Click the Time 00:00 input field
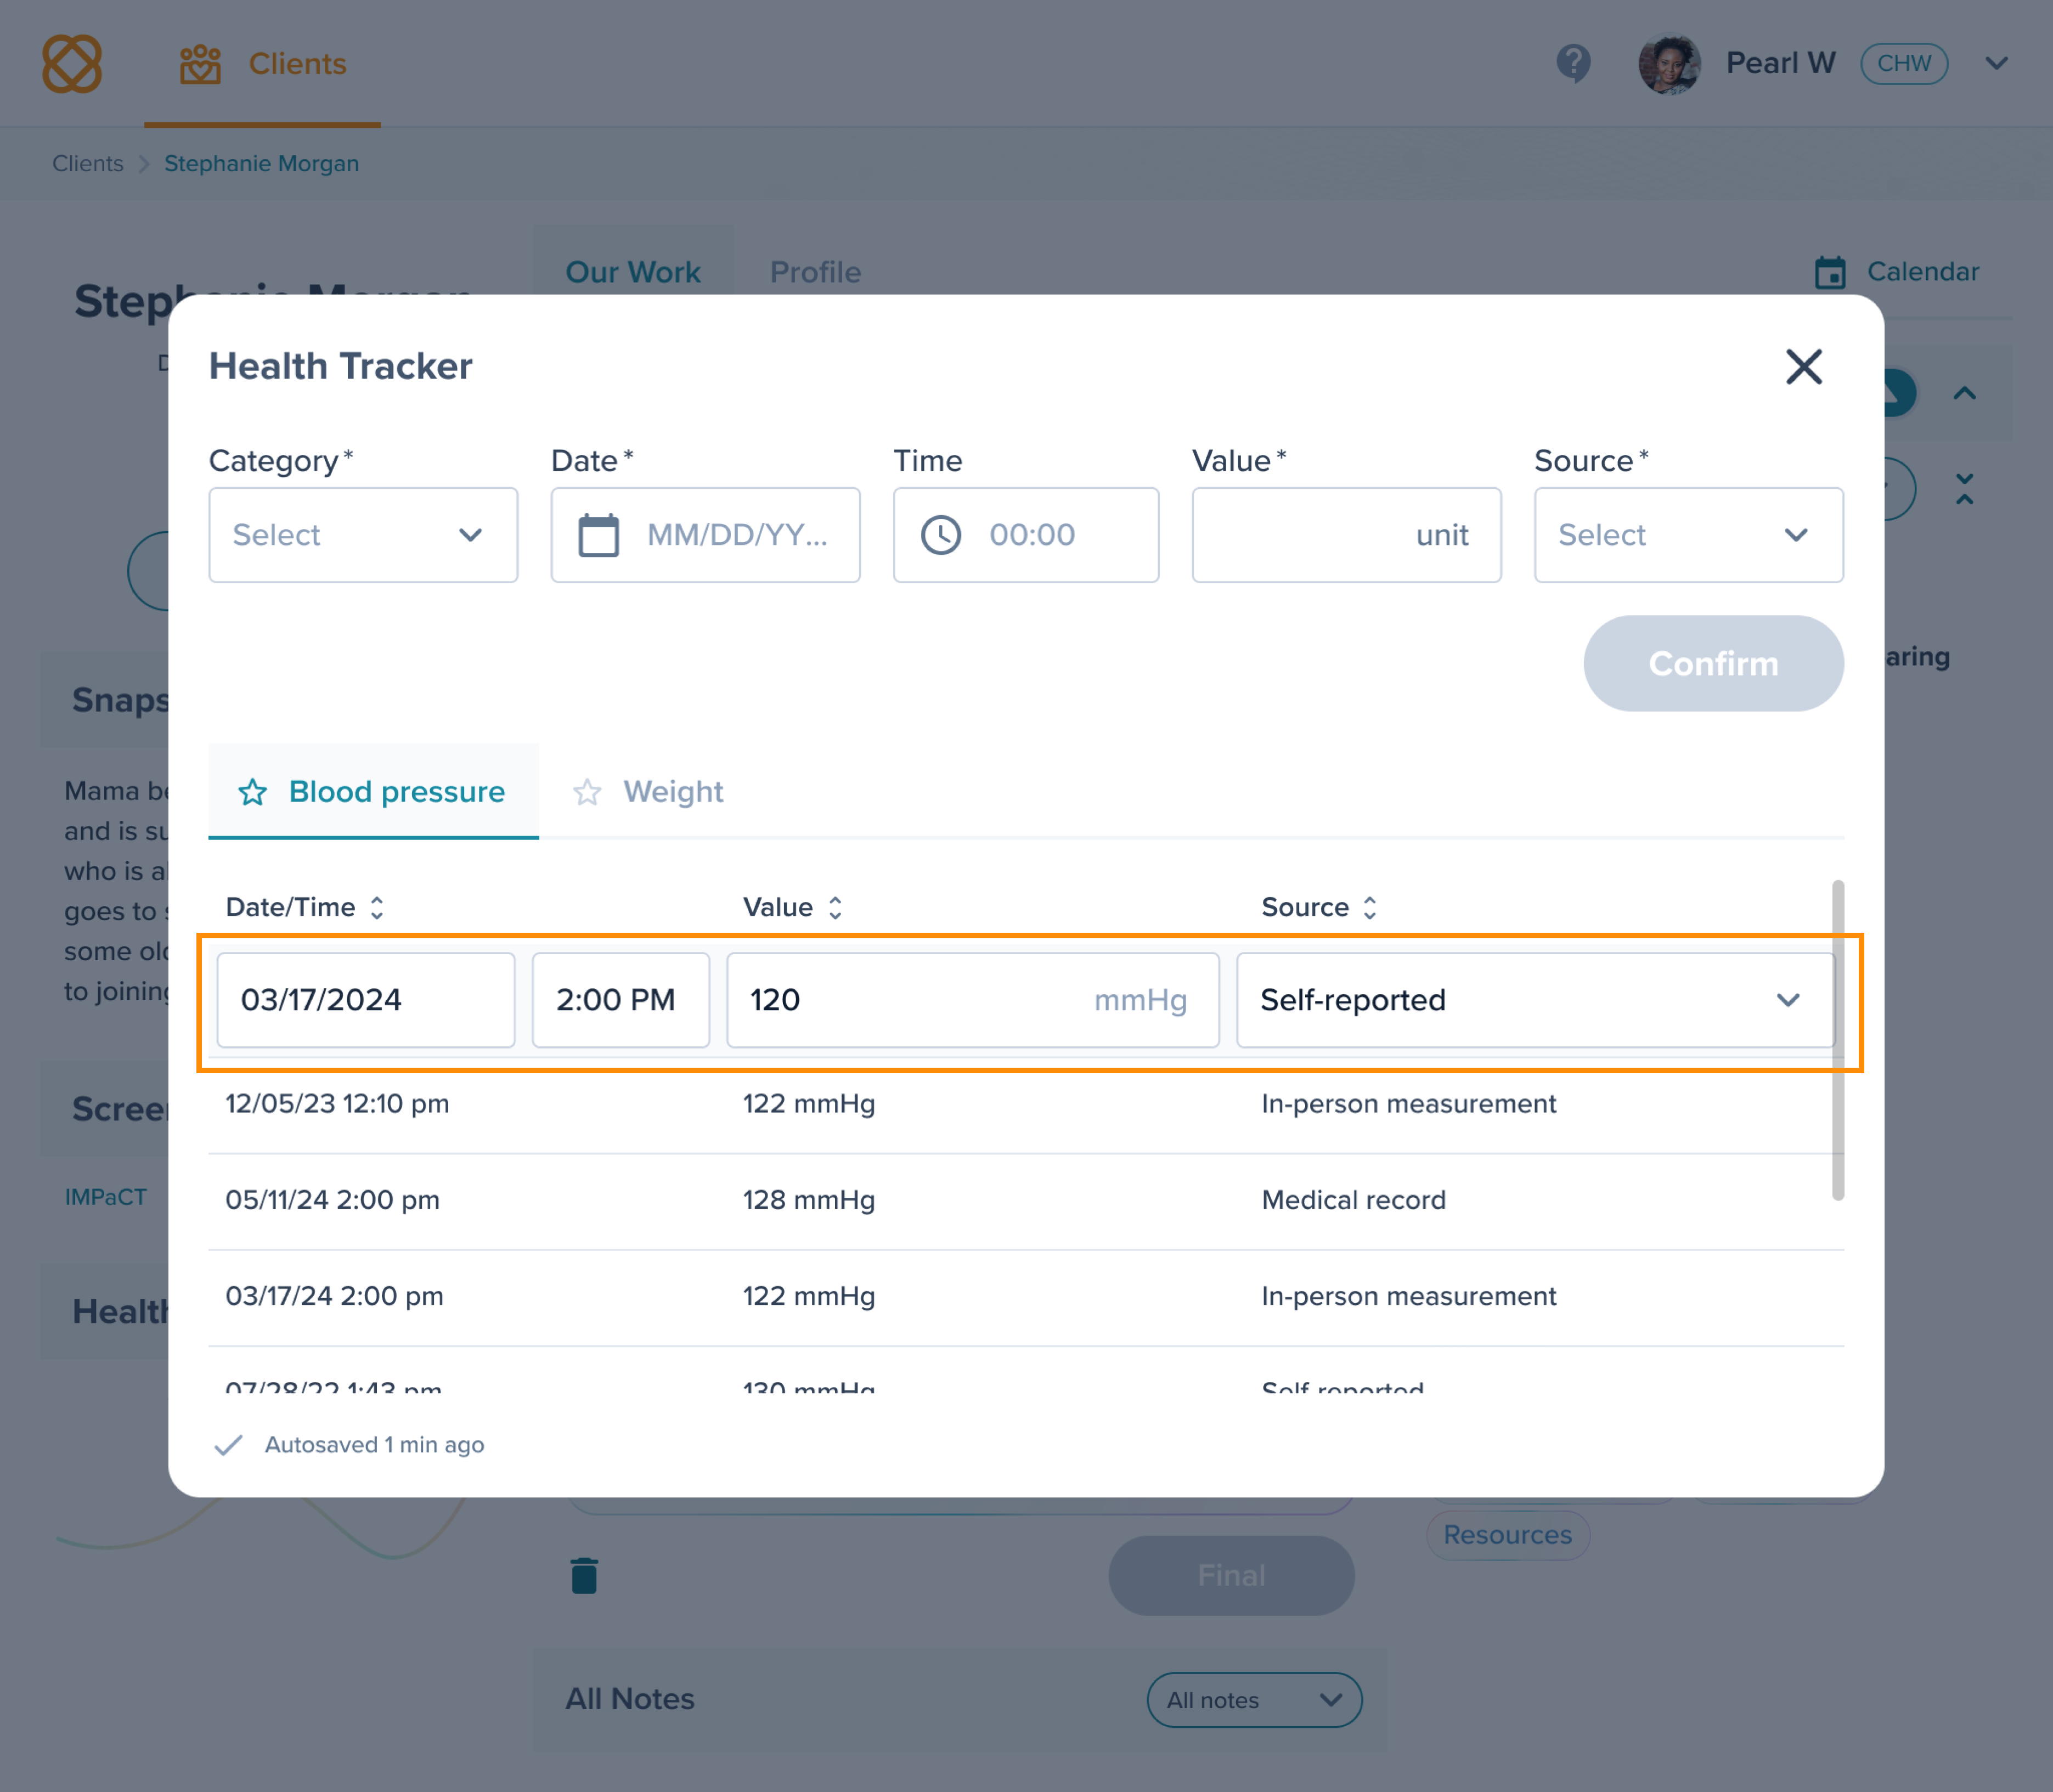The width and height of the screenshot is (2053, 1792). click(1026, 535)
